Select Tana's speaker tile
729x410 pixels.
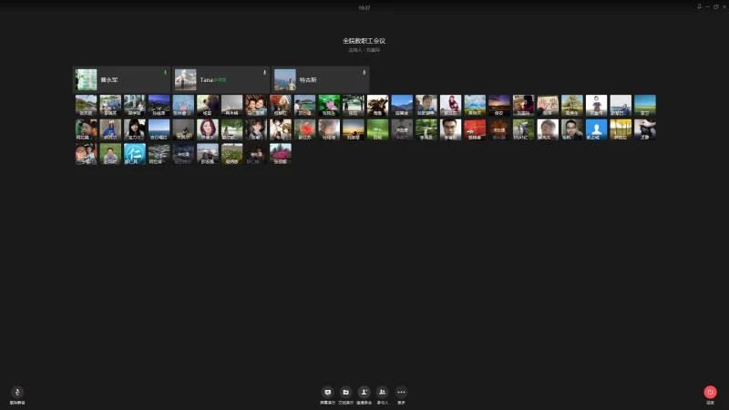(x=221, y=79)
